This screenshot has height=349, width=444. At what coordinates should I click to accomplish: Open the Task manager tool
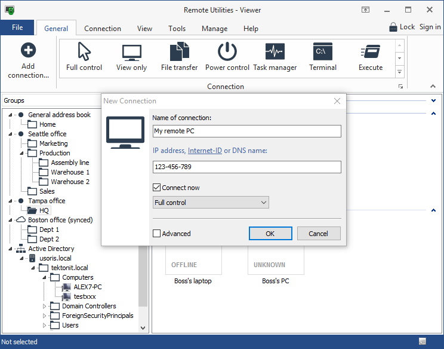pyautogui.click(x=275, y=52)
